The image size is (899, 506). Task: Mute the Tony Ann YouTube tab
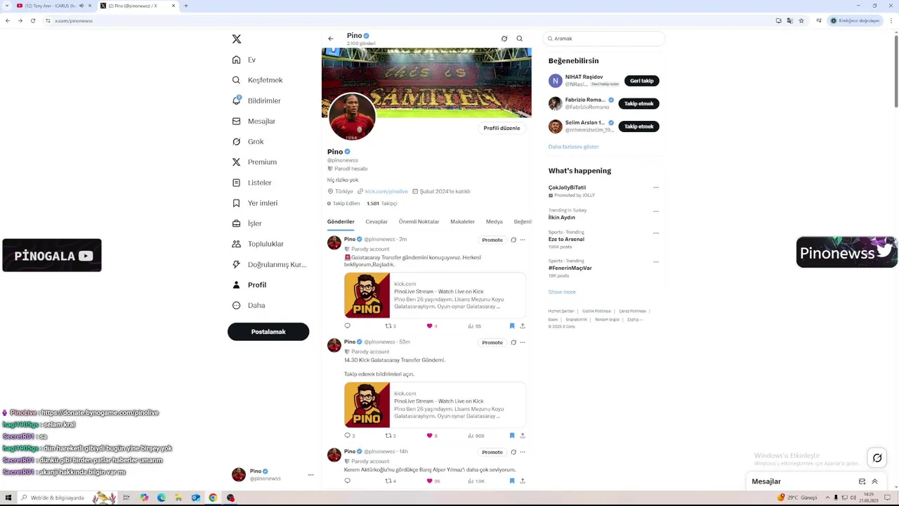(81, 6)
